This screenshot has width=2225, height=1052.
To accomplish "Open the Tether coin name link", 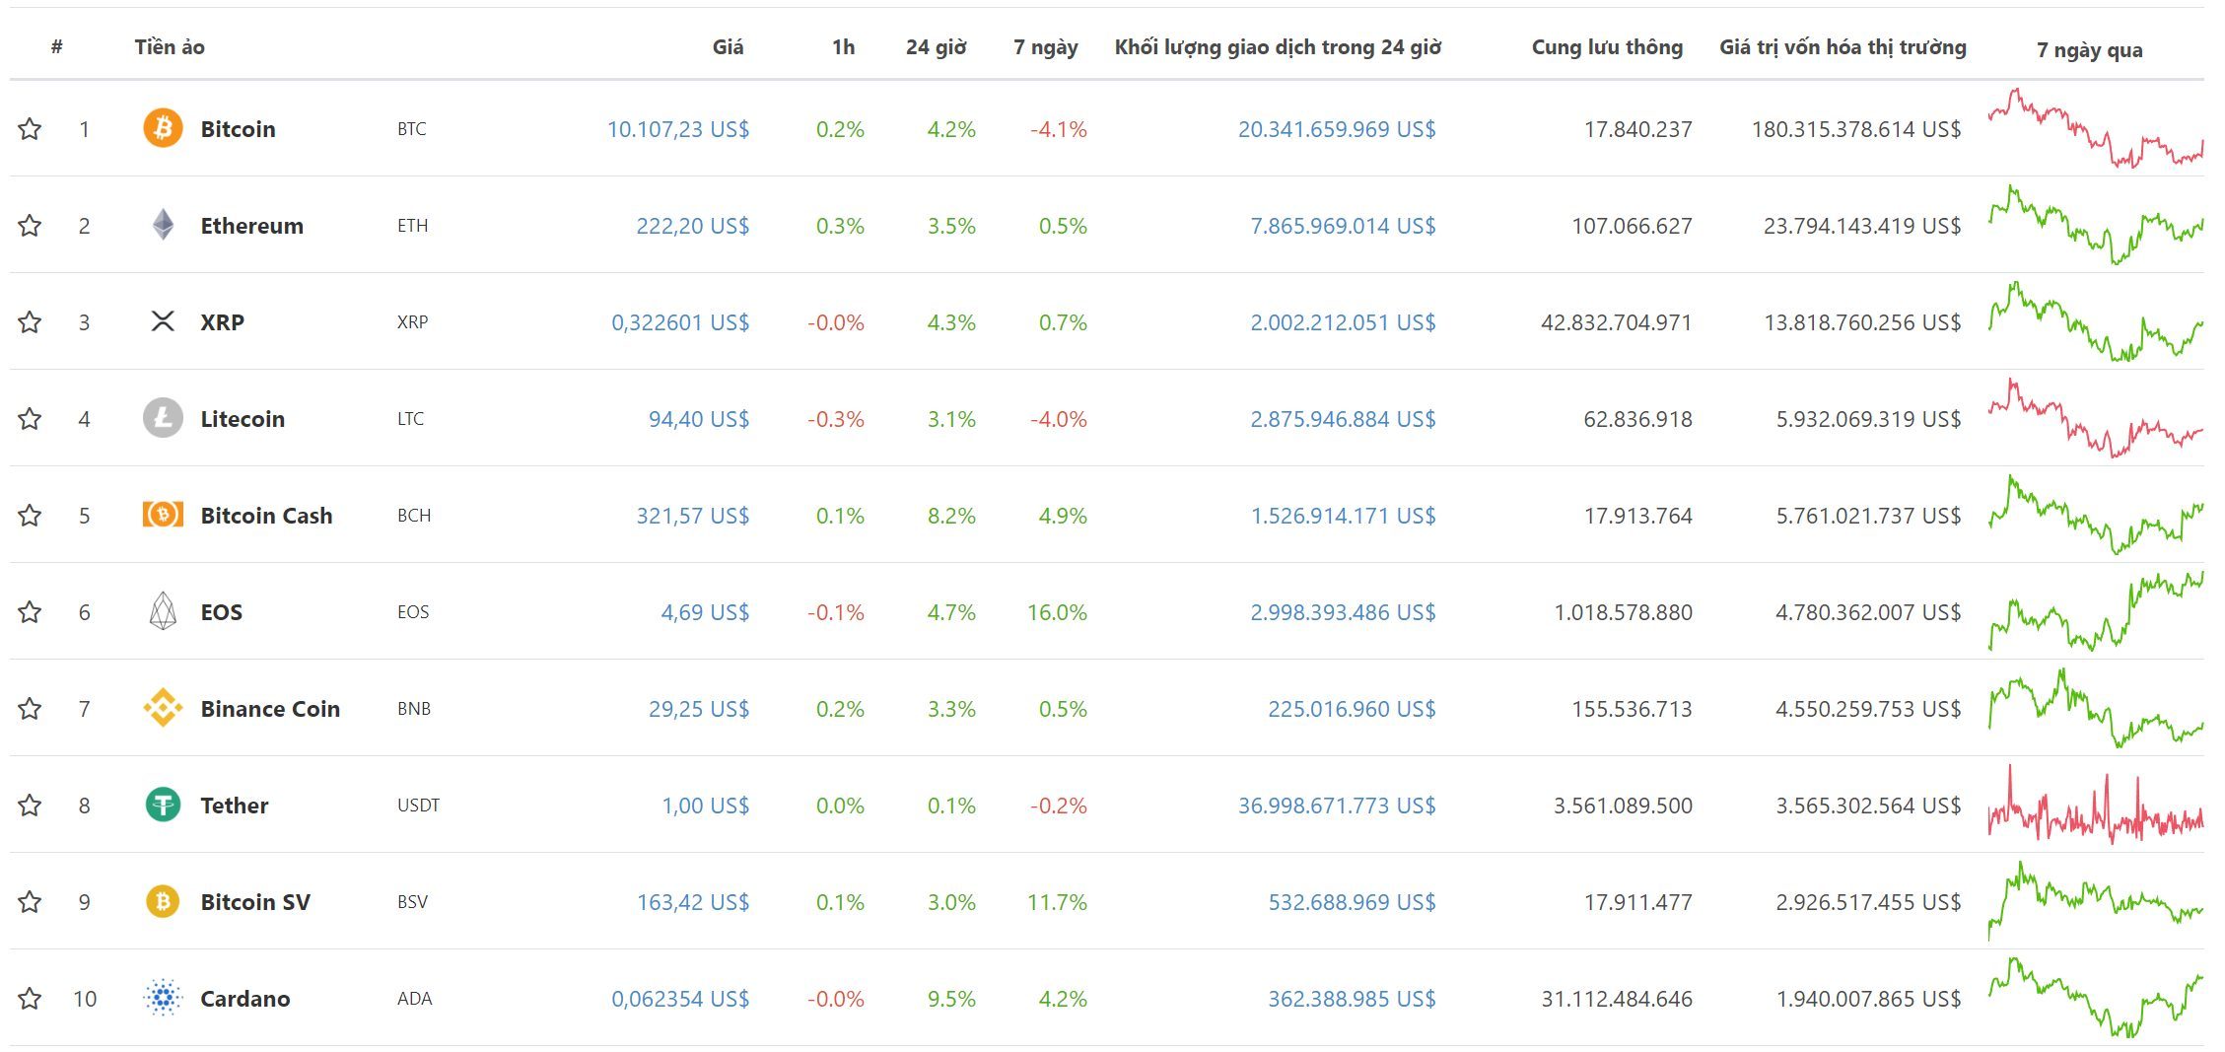I will pyautogui.click(x=234, y=805).
